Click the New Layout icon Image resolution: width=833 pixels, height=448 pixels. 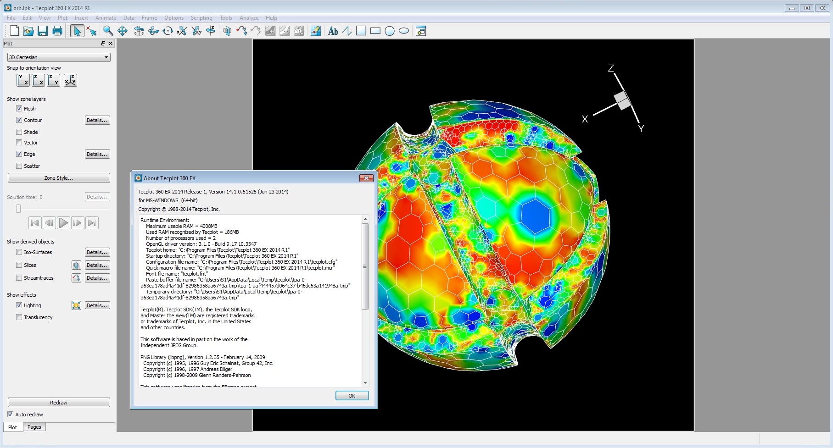tap(14, 31)
